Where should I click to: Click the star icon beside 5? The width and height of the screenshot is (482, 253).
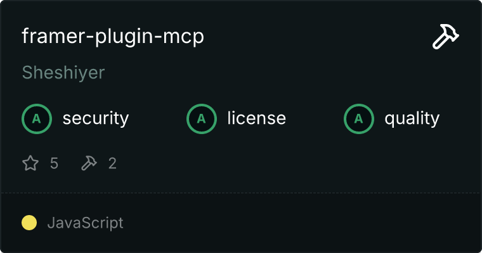[x=30, y=163]
